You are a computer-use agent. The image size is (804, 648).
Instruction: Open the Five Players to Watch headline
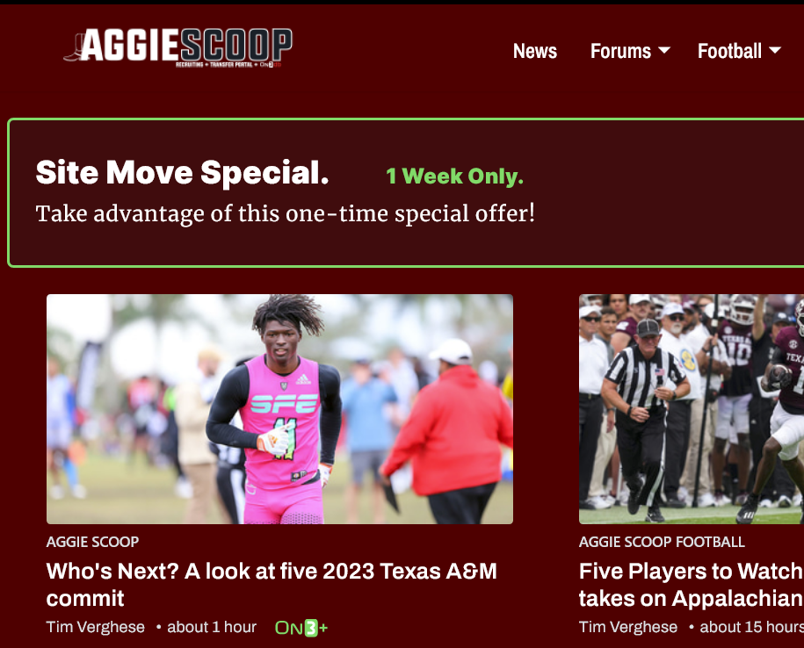692,585
